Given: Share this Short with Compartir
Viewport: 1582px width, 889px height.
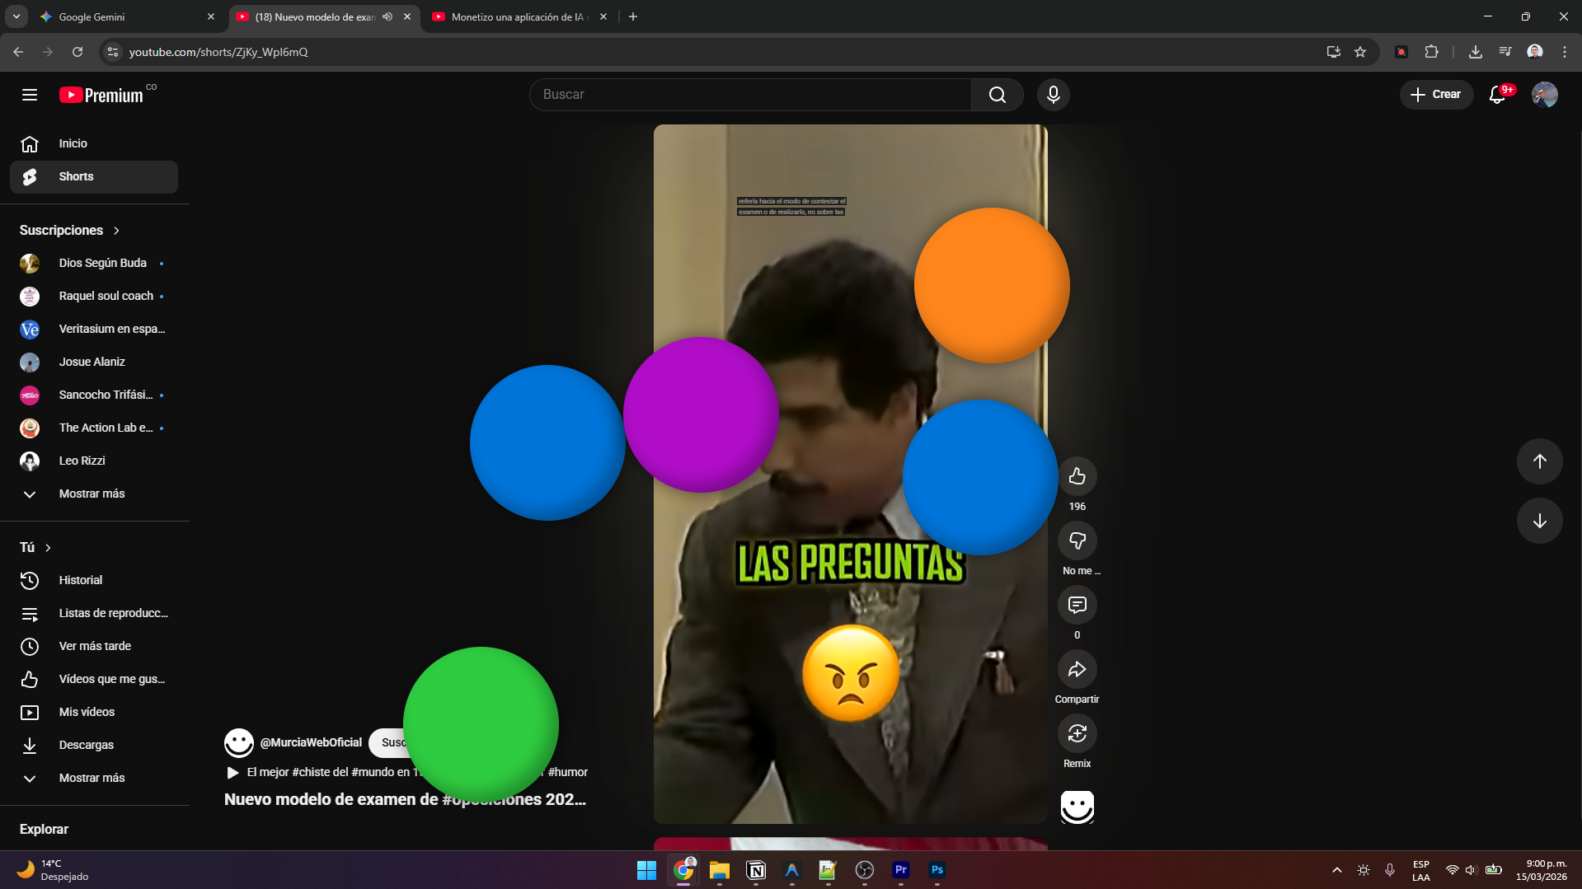Looking at the screenshot, I should 1077,669.
